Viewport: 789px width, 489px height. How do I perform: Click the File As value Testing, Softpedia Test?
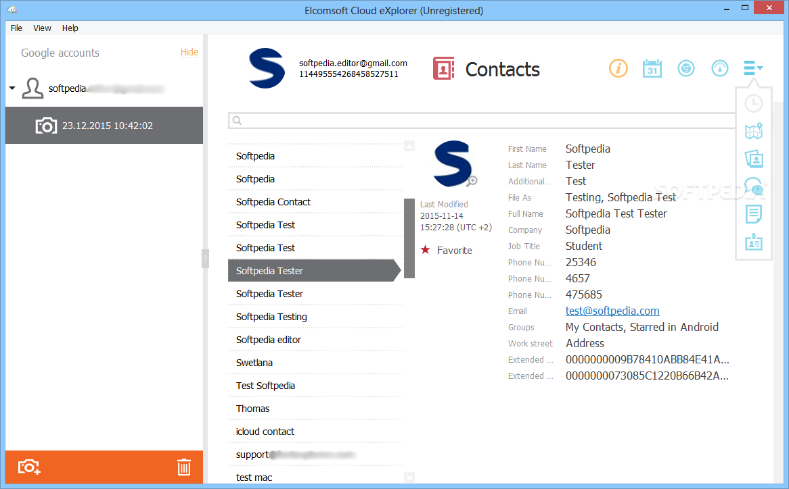621,197
